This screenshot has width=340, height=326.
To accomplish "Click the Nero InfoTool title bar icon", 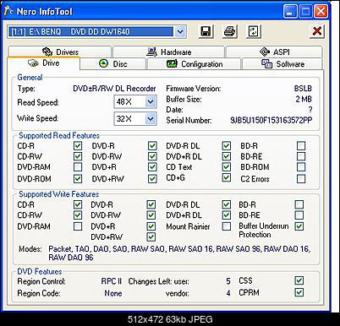I will [9, 11].
